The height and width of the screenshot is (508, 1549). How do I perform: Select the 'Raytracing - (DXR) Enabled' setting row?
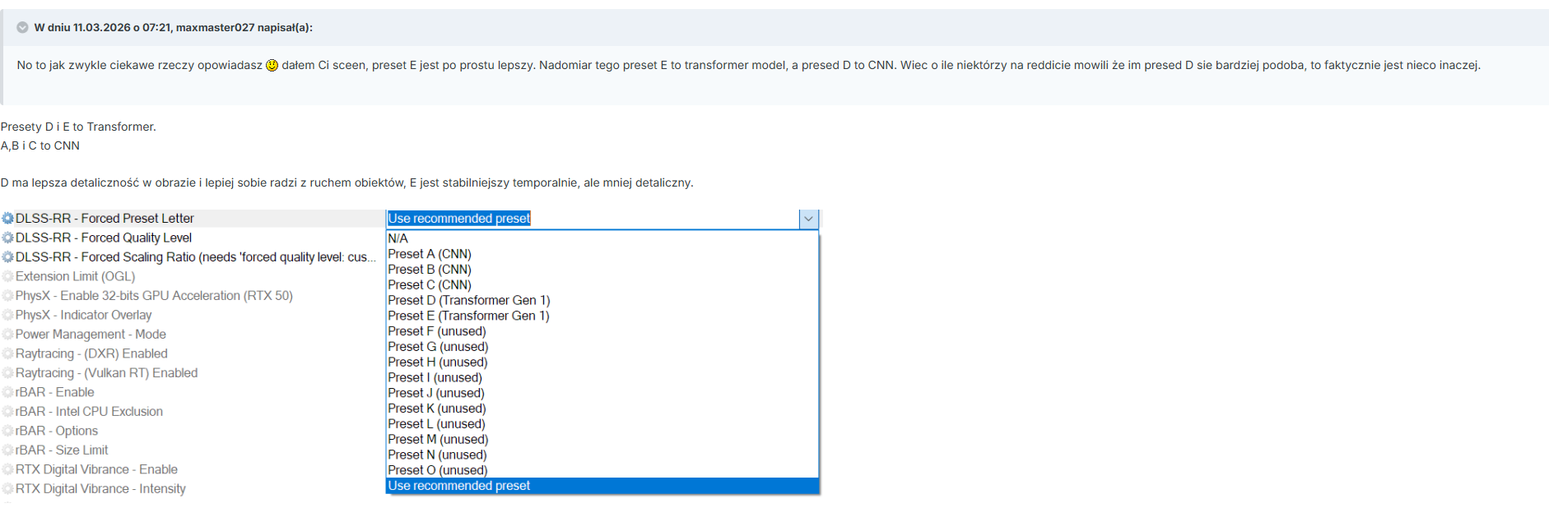(91, 353)
